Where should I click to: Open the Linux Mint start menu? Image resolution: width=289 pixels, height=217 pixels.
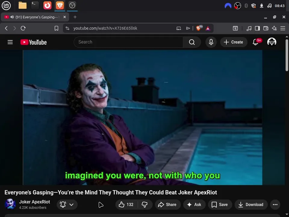click(6, 5)
